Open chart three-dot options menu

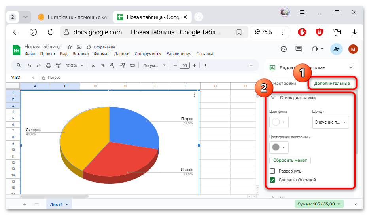(194, 95)
